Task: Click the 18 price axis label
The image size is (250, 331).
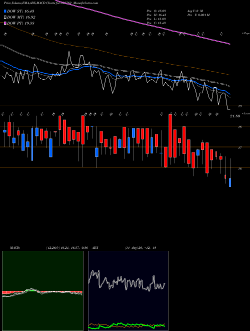Action: point(240,127)
